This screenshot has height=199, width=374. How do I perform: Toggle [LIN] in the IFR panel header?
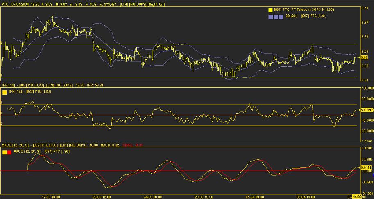tap(50, 85)
